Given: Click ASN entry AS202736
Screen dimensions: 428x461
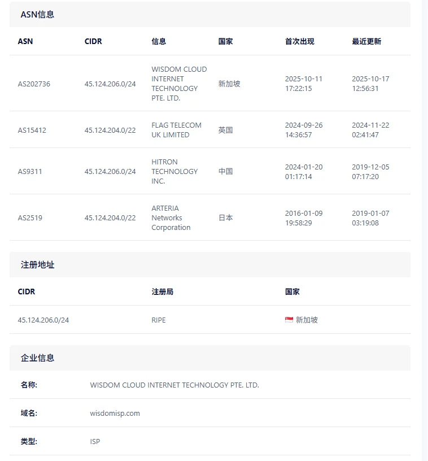Looking at the screenshot, I should 34,84.
